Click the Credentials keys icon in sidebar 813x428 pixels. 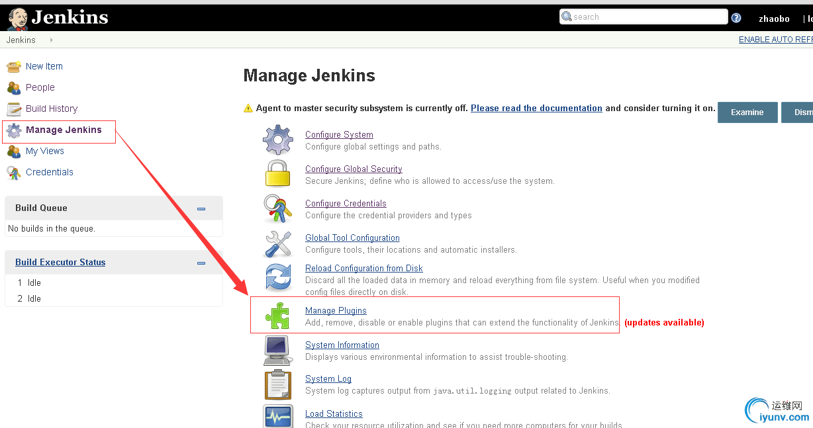pos(14,173)
